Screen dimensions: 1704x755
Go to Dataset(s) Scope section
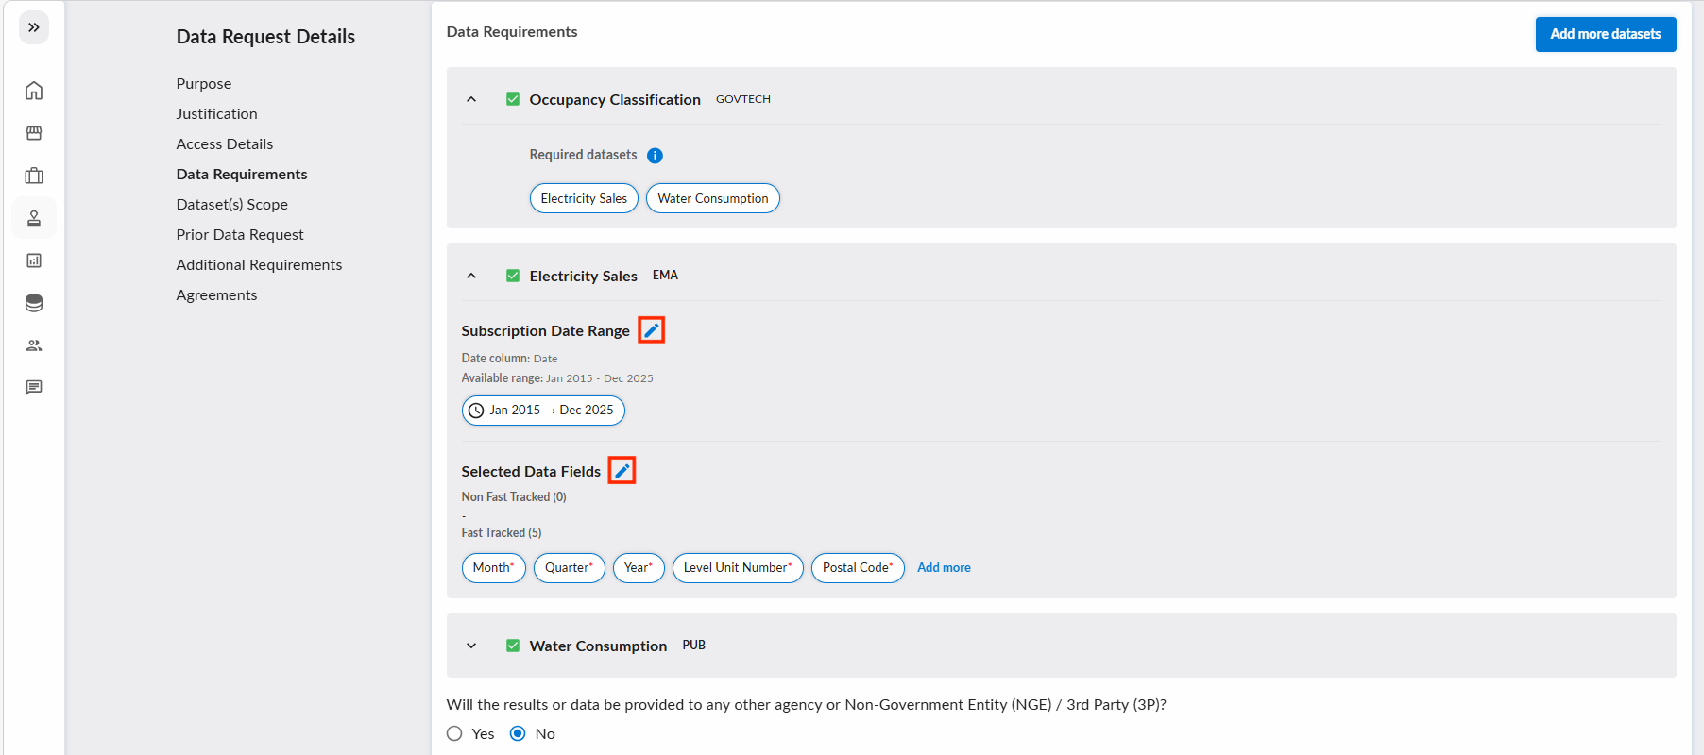(x=232, y=204)
